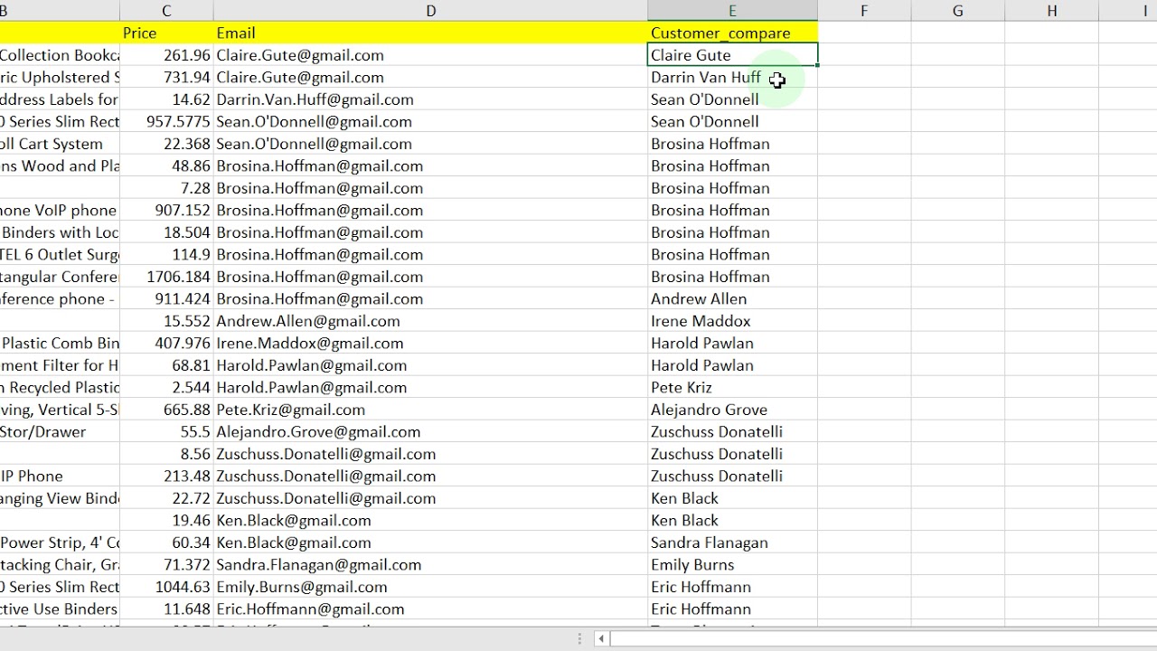Select column F header
Viewport: 1157px width, 651px height.
click(x=864, y=11)
